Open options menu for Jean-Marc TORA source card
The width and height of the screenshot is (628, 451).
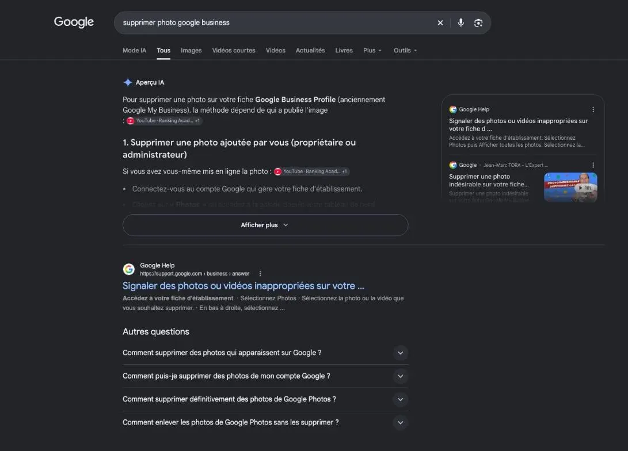[593, 165]
